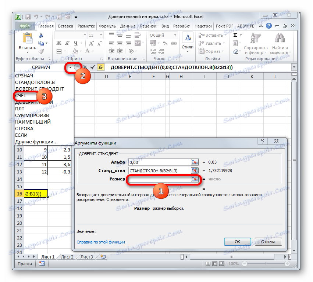This screenshot has width=313, height=282.
Task: Click the macro recording icon in status bar
Action: (x=42, y=264)
